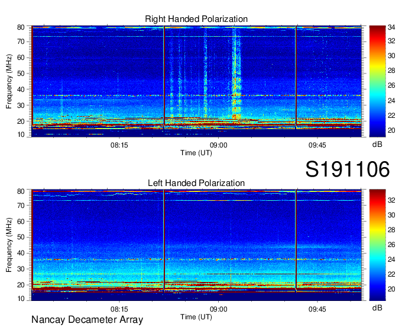Click the 'dB' unit label under the bottom color bar
The image size is (402, 327).
[377, 307]
